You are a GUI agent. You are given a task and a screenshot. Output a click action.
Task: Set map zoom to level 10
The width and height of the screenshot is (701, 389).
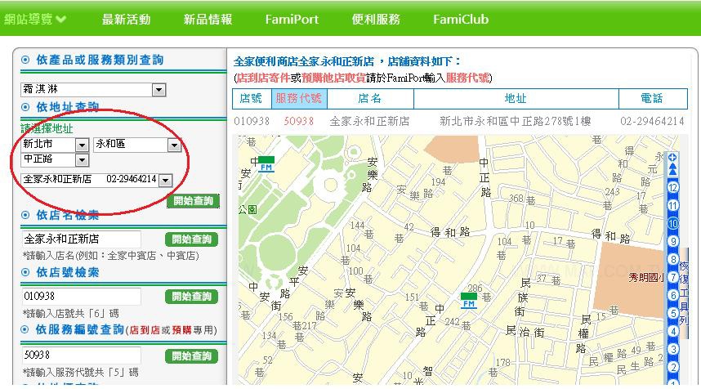point(673,224)
